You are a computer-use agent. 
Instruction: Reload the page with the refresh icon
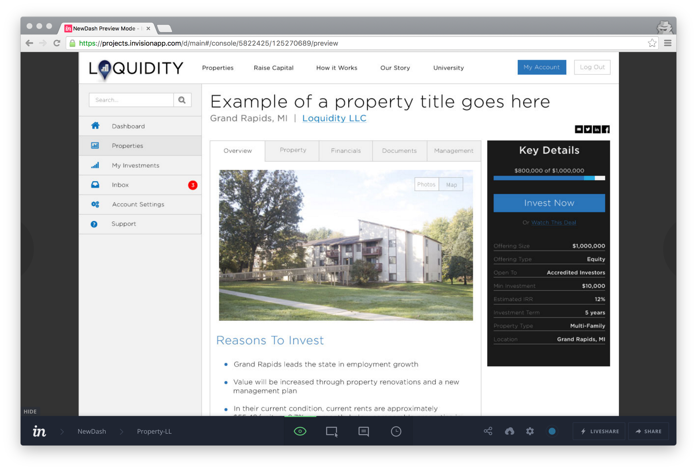tap(57, 43)
